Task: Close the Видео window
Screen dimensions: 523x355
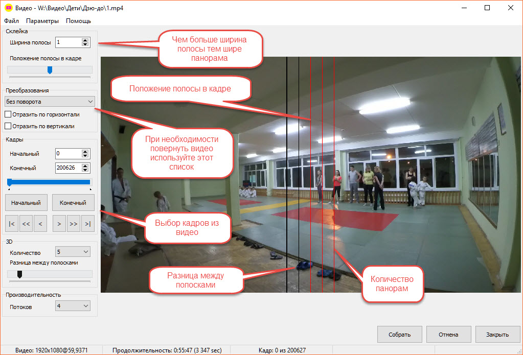Action: coord(511,8)
